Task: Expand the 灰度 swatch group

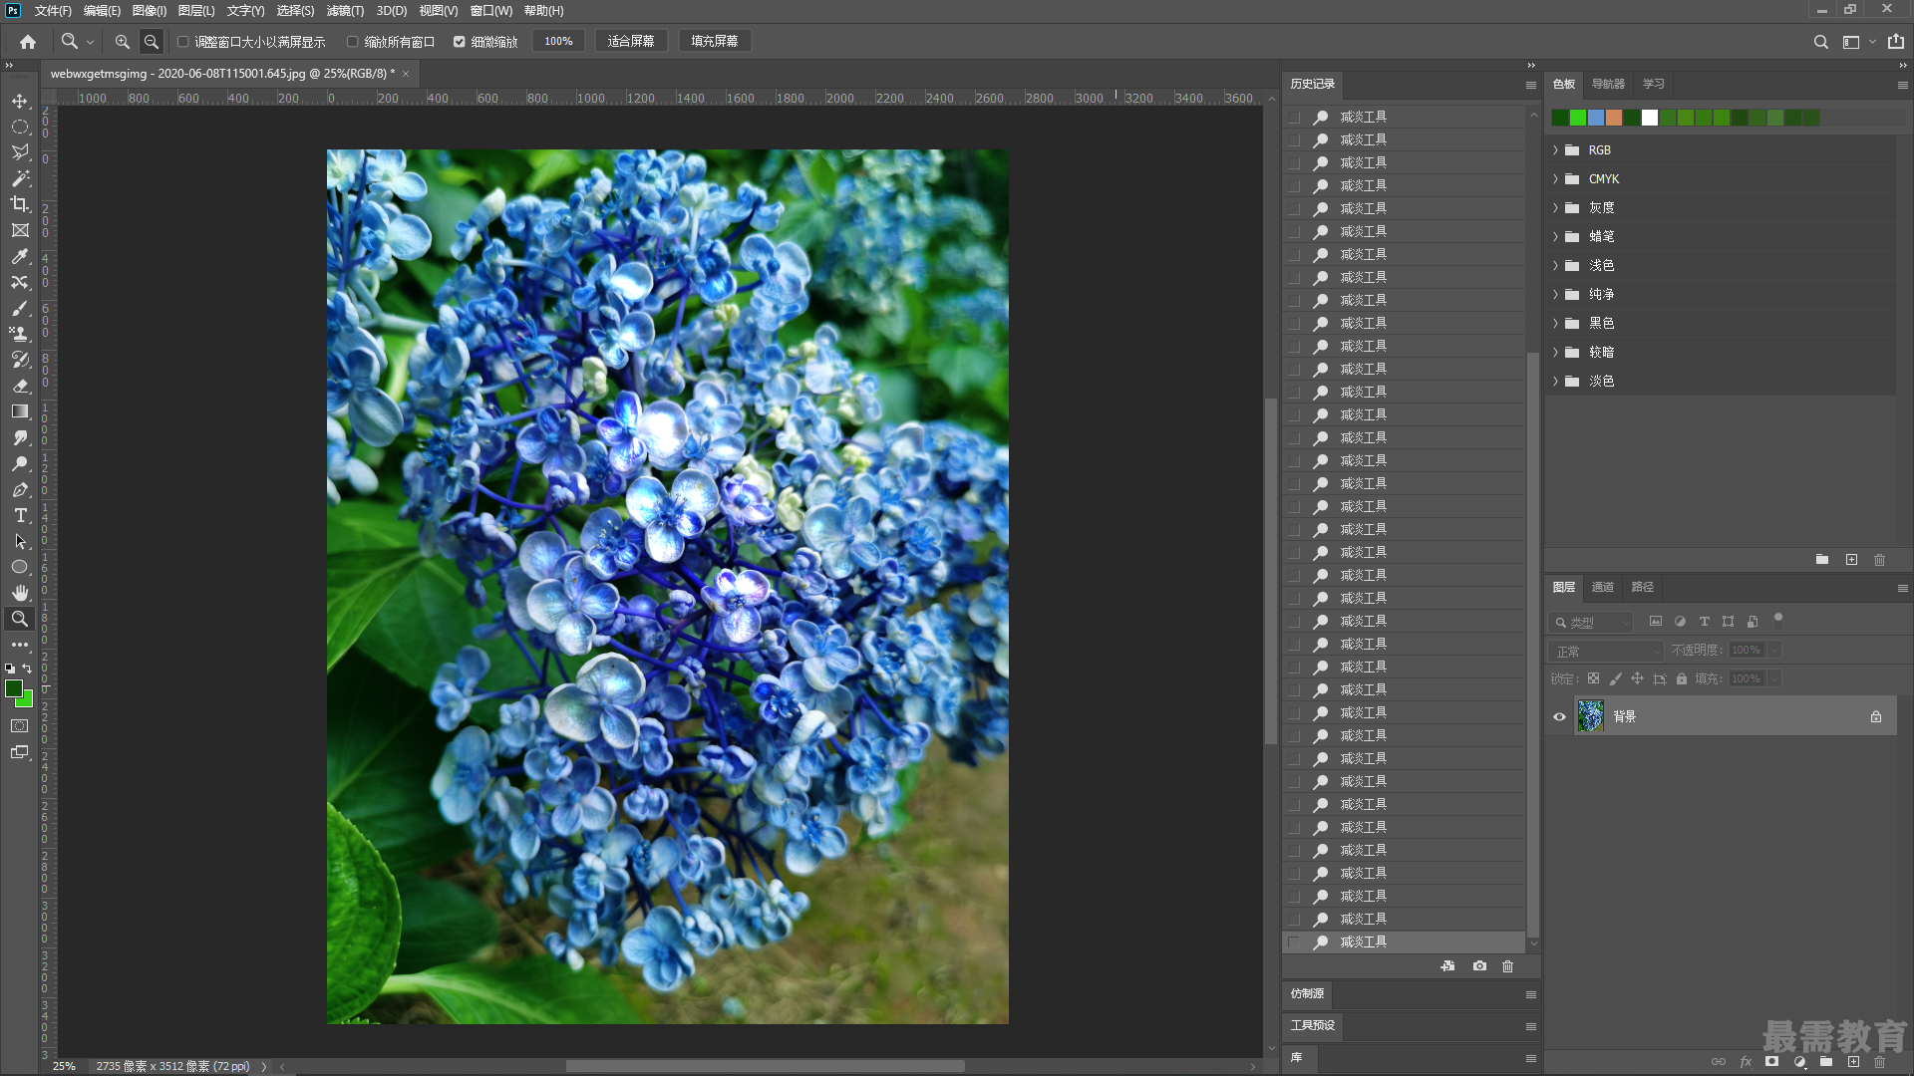Action: (x=1555, y=208)
